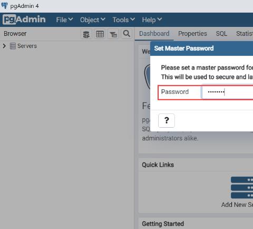Click the 'Please set a master password' text
The image size is (253, 229).
coord(207,68)
